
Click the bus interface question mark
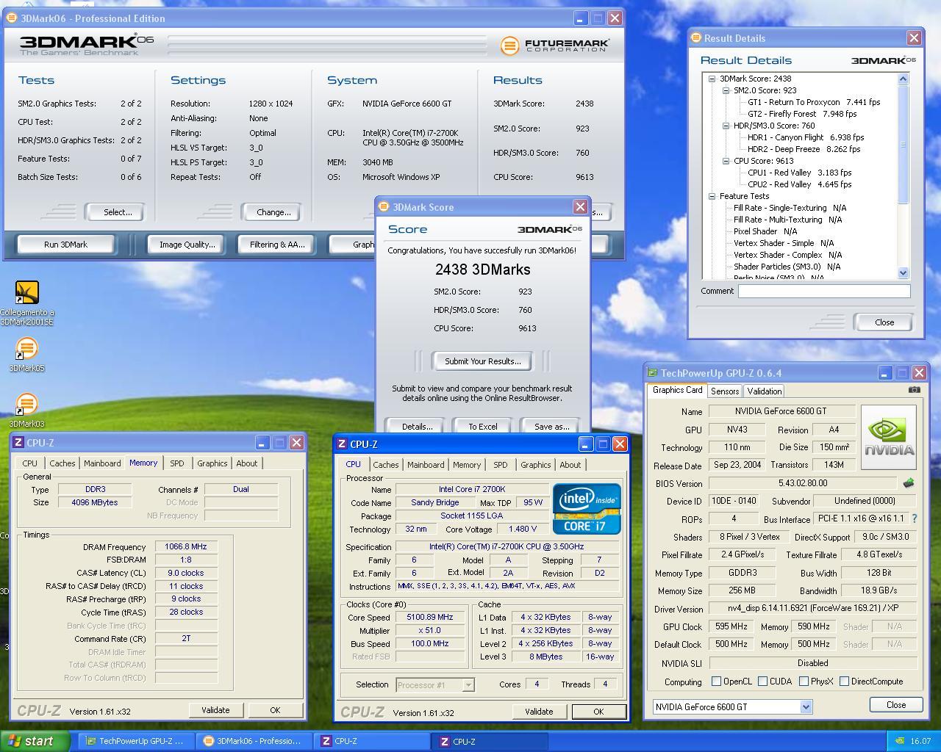[x=914, y=518]
